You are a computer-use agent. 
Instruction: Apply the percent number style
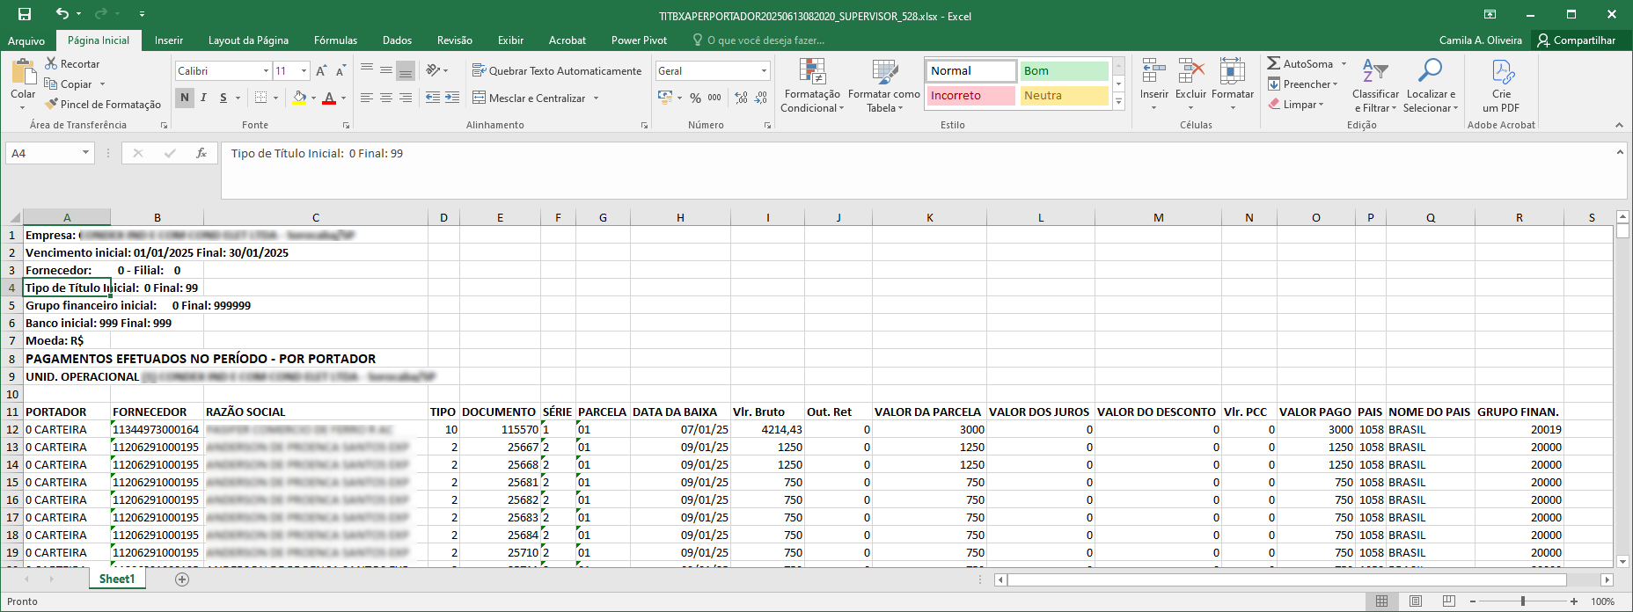click(x=695, y=98)
